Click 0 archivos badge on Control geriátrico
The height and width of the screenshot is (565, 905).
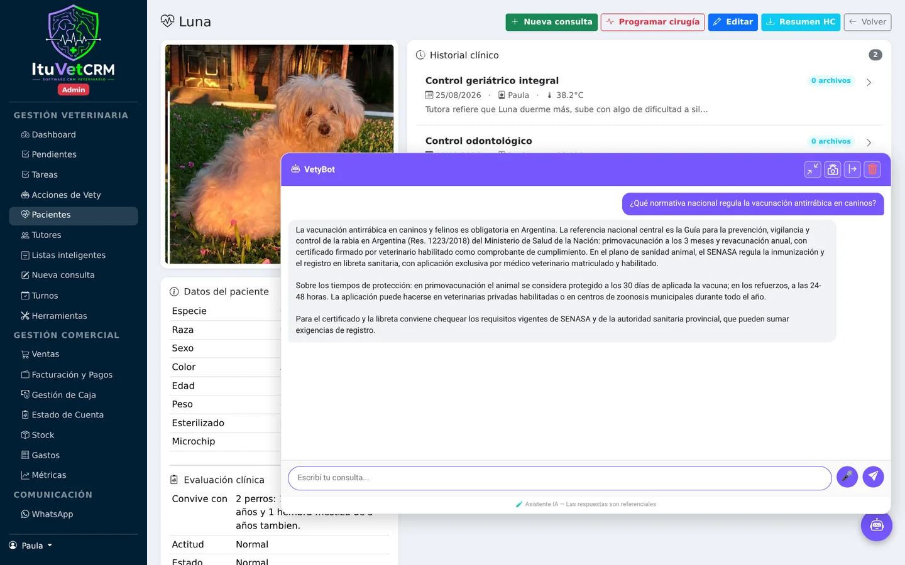(831, 80)
